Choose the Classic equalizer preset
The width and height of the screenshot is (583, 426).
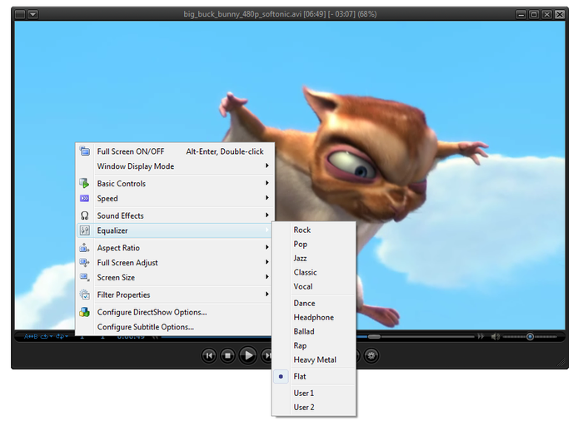point(314,272)
